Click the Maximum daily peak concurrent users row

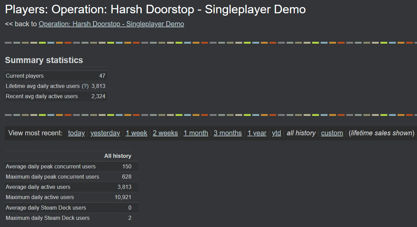[x=52, y=177]
